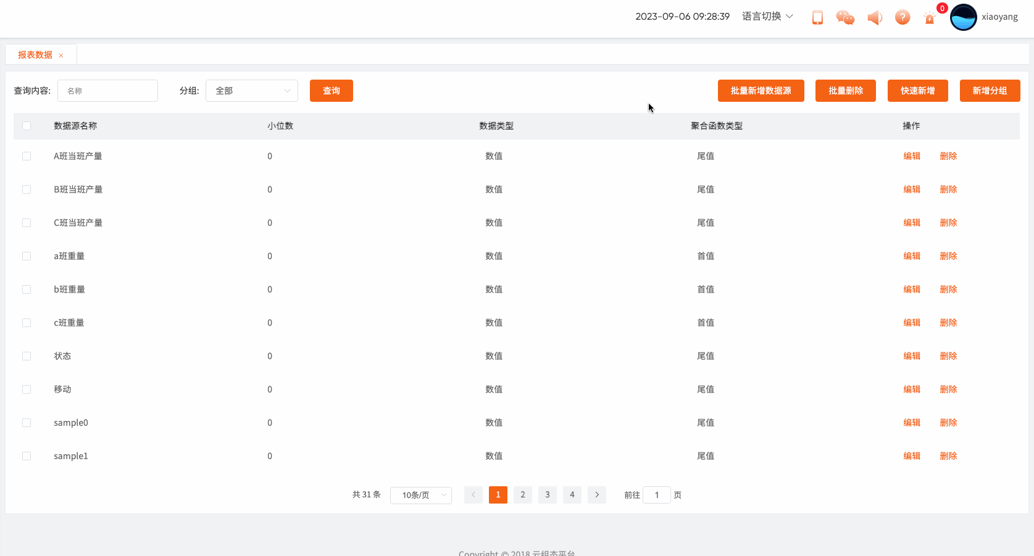1034x556 pixels.
Task: Delete the C班当班产量 row
Action: point(948,223)
